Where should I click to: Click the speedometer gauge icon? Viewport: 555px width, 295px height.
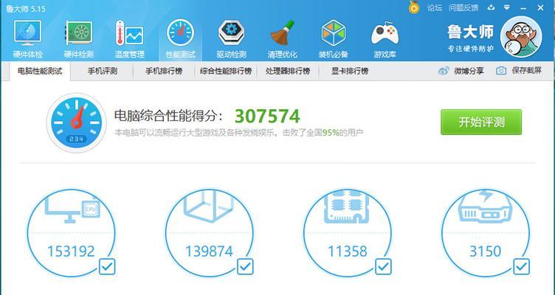point(77,122)
